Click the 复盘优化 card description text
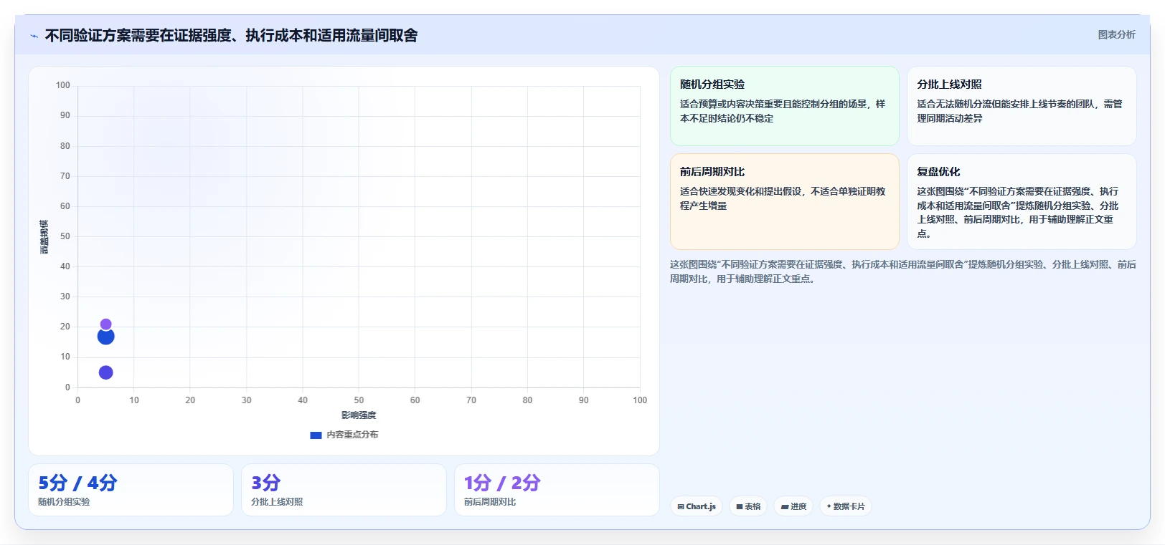The width and height of the screenshot is (1165, 545). click(1017, 213)
